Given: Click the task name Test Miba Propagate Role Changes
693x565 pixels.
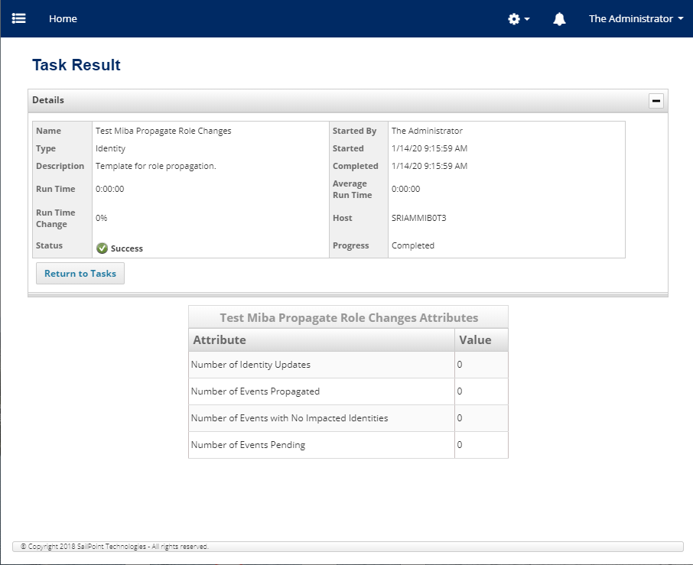Looking at the screenshot, I should pos(164,131).
